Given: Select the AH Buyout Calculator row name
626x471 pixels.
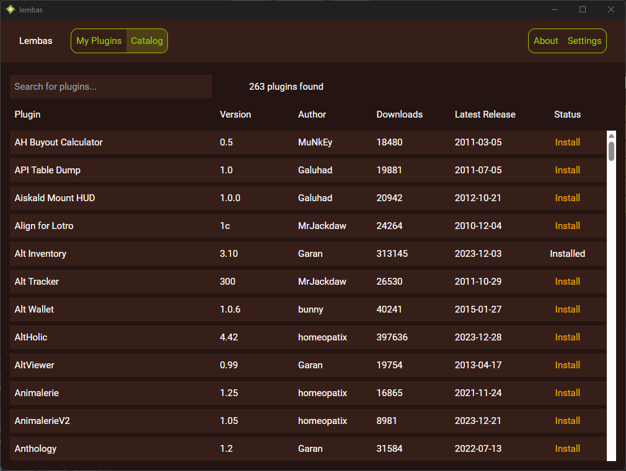Looking at the screenshot, I should (59, 142).
